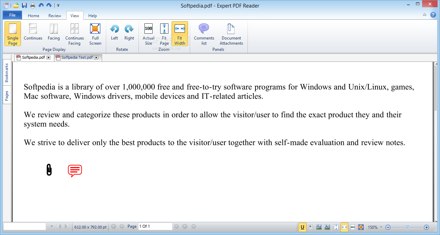Print using the printer icon
The image size is (440, 235).
[33, 5]
